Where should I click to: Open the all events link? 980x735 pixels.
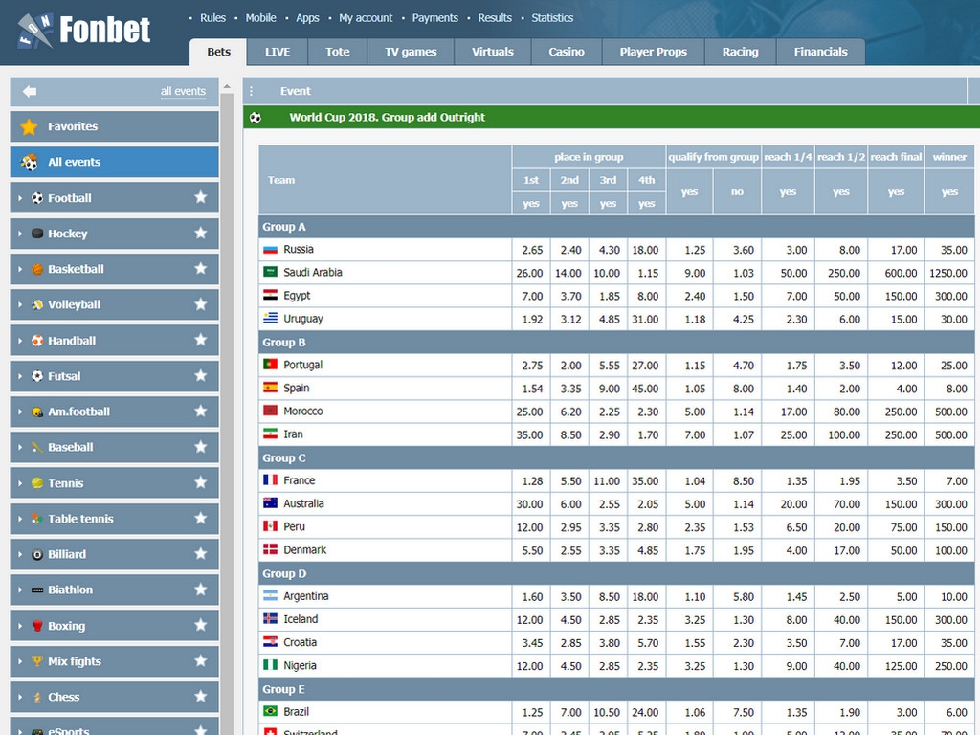[183, 92]
